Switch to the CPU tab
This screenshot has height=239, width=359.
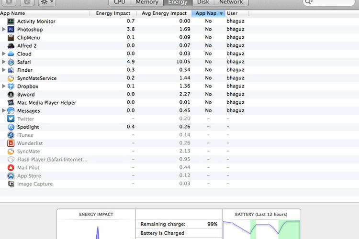pyautogui.click(x=120, y=2)
